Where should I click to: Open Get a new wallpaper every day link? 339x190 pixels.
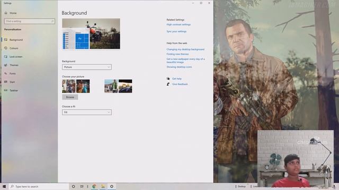tap(185, 61)
